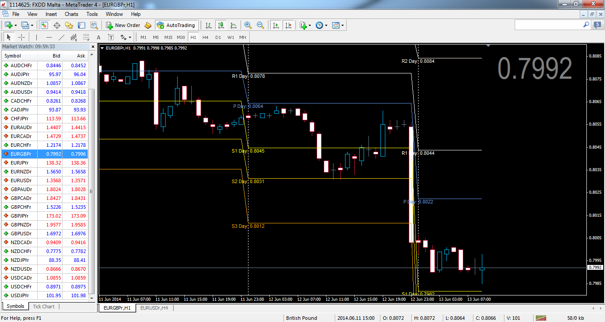Close the Market Watch panel
Viewport: 605px width, 322px height.
coord(93,46)
